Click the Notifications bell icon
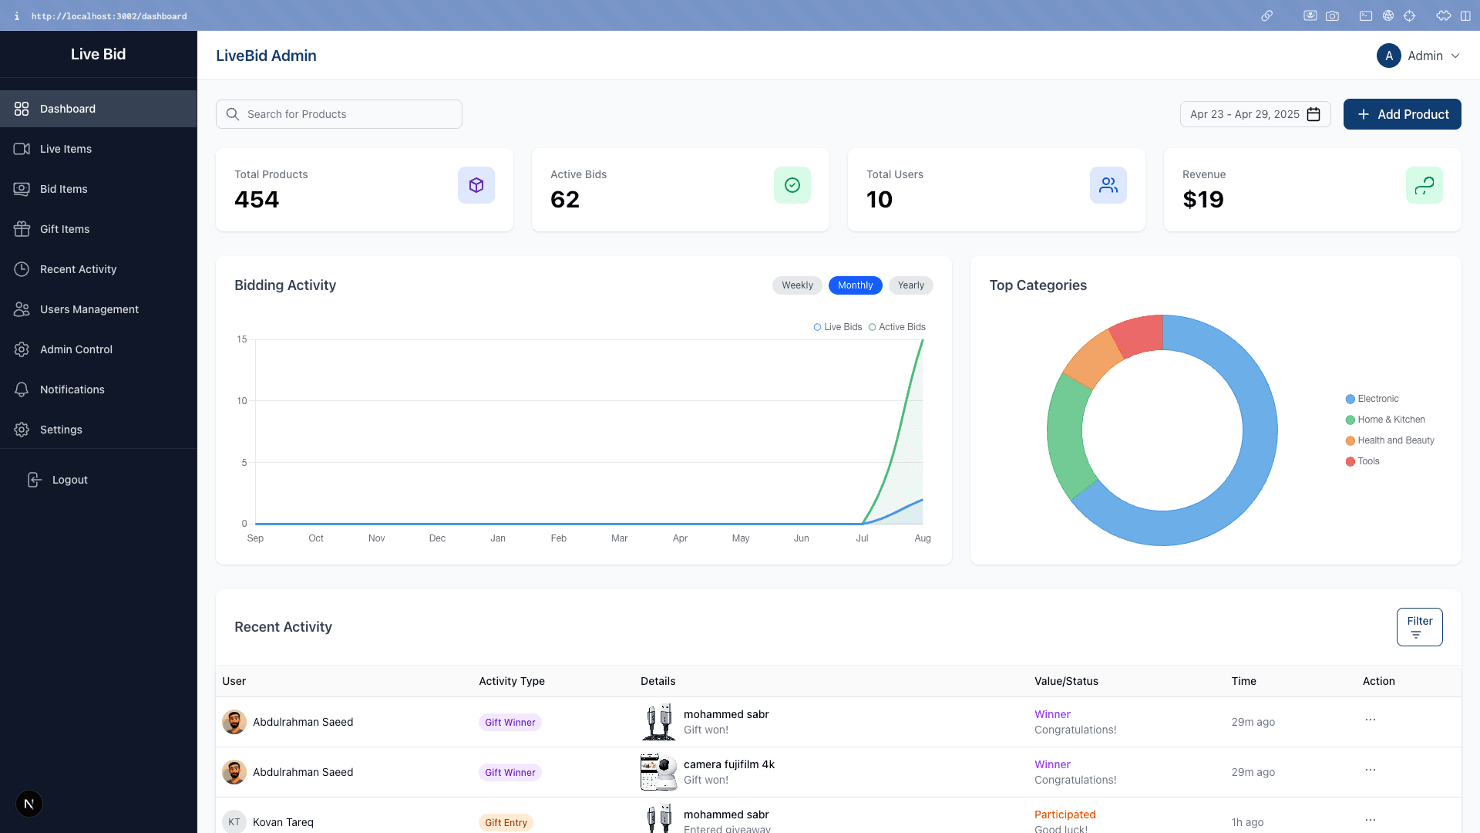1480x833 pixels. point(22,390)
